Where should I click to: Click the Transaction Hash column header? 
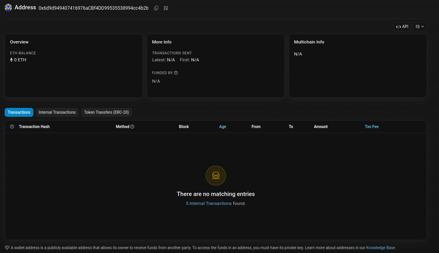pyautogui.click(x=34, y=127)
